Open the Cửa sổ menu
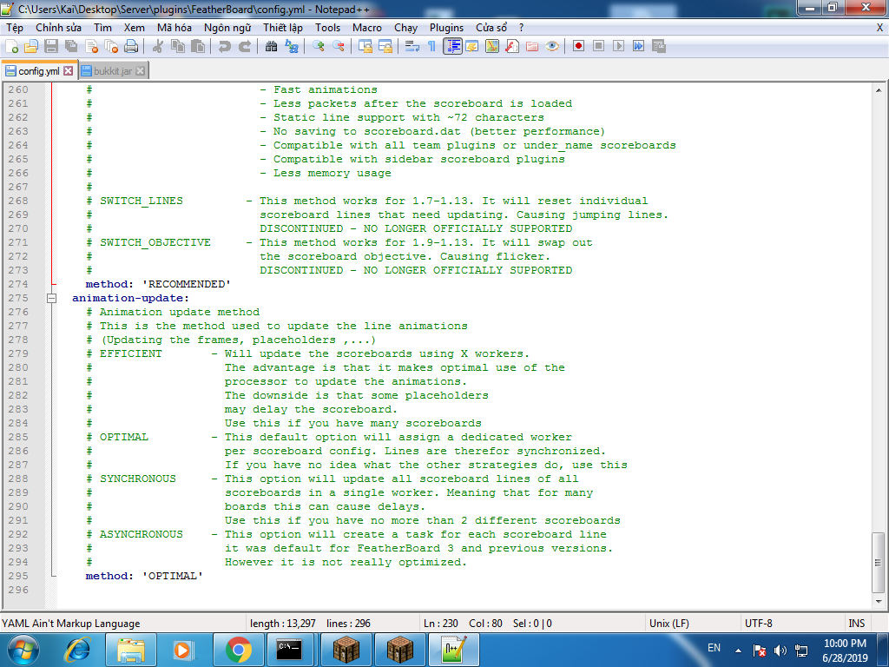The image size is (889, 667). click(x=491, y=28)
